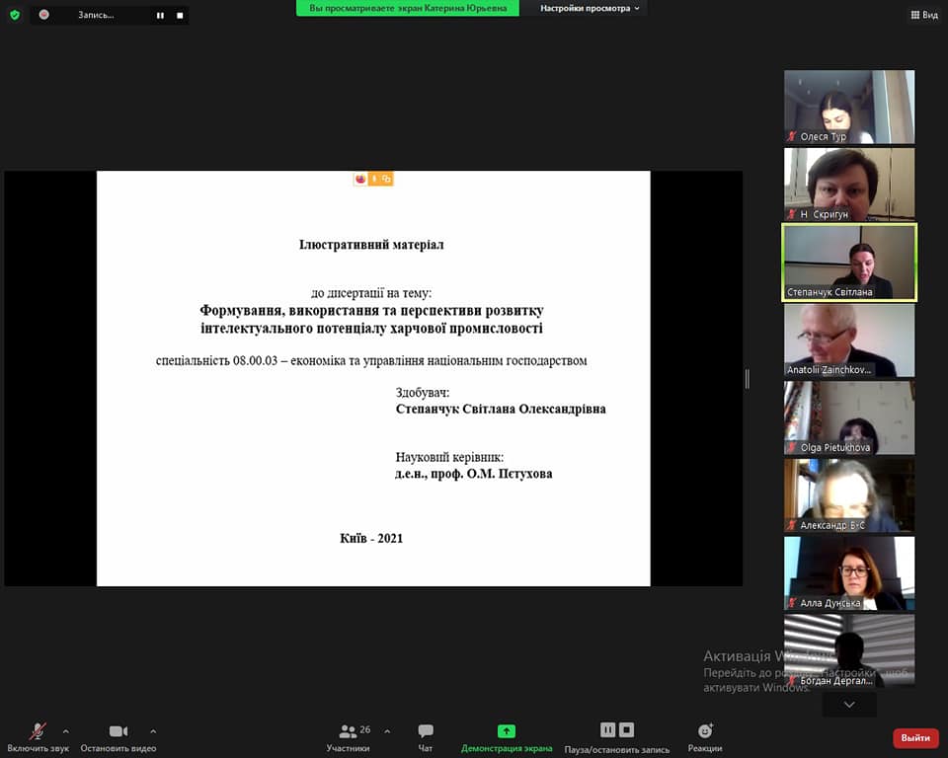Image resolution: width=948 pixels, height=758 pixels.
Task: Click the muted mic icon on Olga Pietukhova
Action: (x=791, y=447)
